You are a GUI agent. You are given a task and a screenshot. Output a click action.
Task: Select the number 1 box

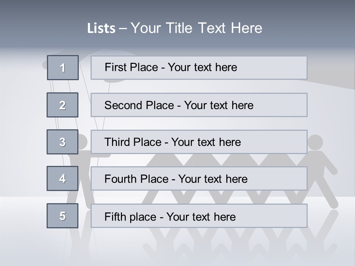coord(63,68)
